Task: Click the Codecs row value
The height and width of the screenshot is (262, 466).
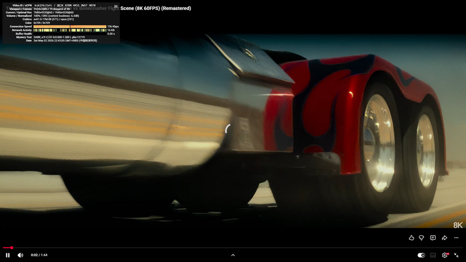Action: (54, 19)
